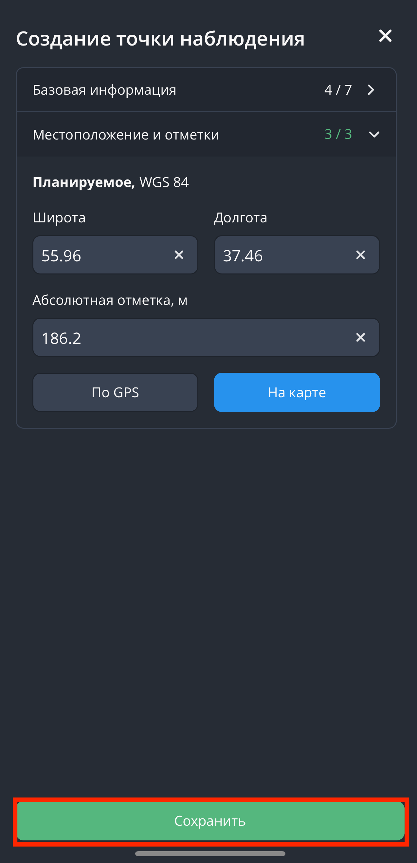417x863 pixels.
Task: Collapse Местоположение и отметки using down chevron
Action: (x=374, y=134)
